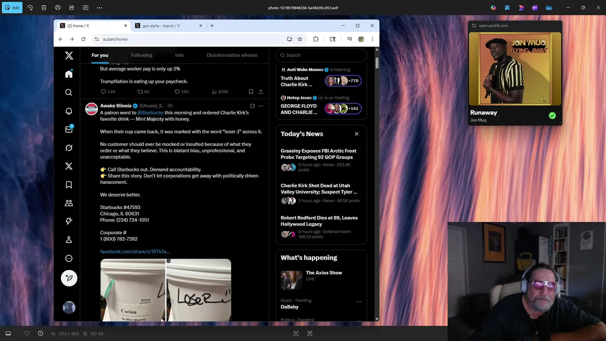This screenshot has width=606, height=341.
Task: Open 'Grassley Exposes FBI Arctic Frost' story
Action: point(321,160)
